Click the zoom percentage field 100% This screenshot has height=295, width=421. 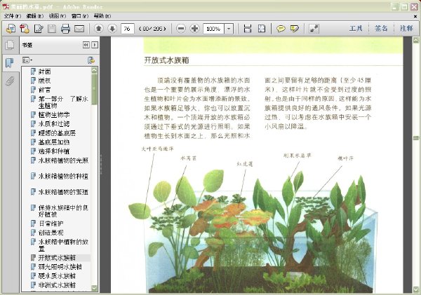click(x=214, y=29)
